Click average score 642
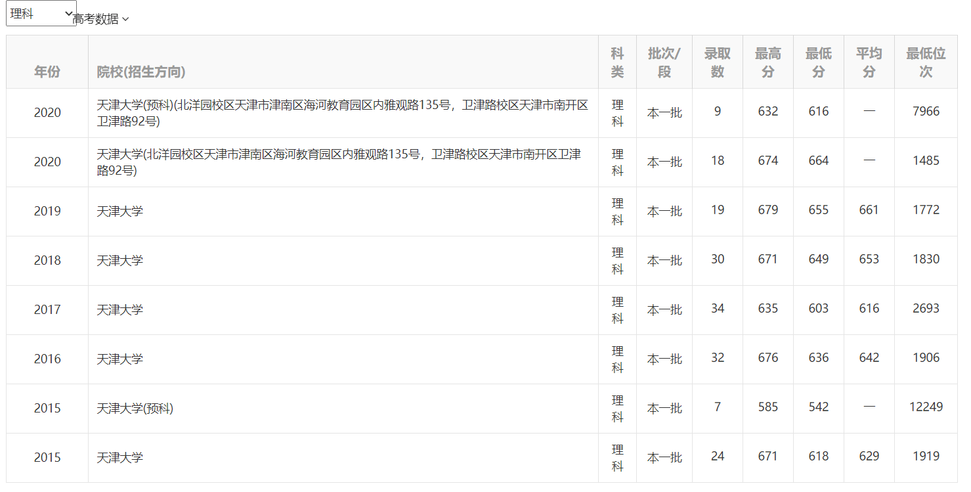Image resolution: width=971 pixels, height=492 pixels. click(x=869, y=357)
